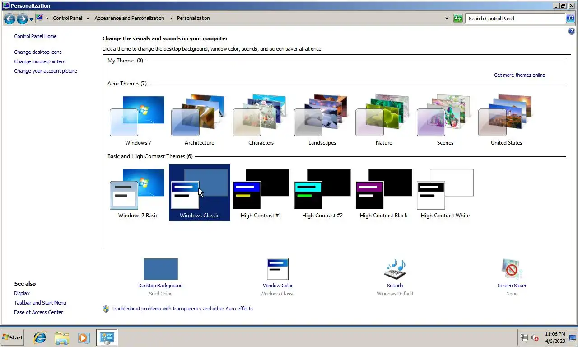Screen dimensions: 578x347
Task: Click the address bar location icon
Action: (x=39, y=18)
